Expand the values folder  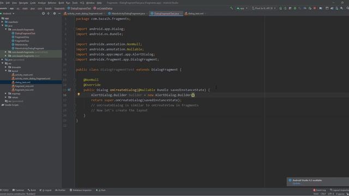point(6,97)
